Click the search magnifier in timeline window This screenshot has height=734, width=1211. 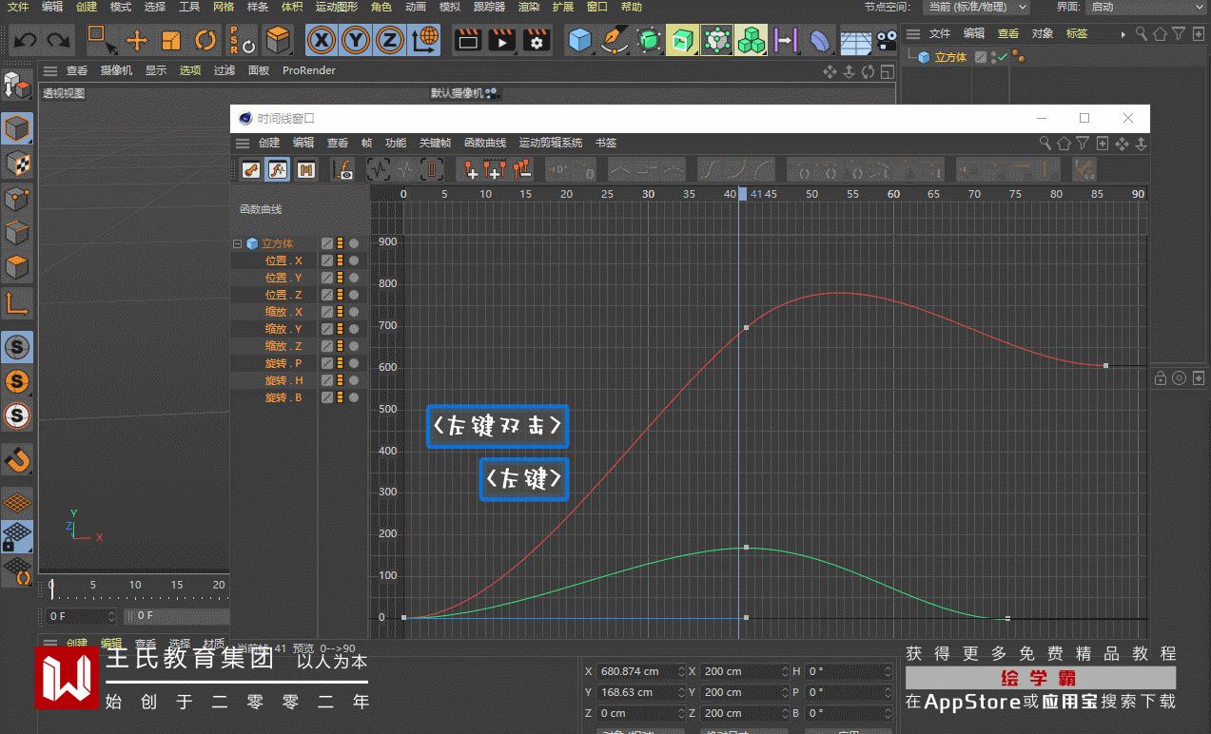(x=1045, y=144)
